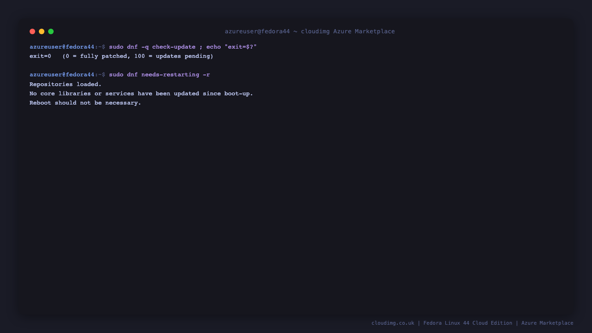Click the command 'sudo dnf -q check-update'

[x=152, y=47]
